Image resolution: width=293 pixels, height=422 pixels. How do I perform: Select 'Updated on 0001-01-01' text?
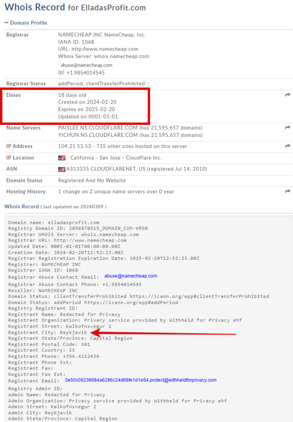[x=88, y=117]
